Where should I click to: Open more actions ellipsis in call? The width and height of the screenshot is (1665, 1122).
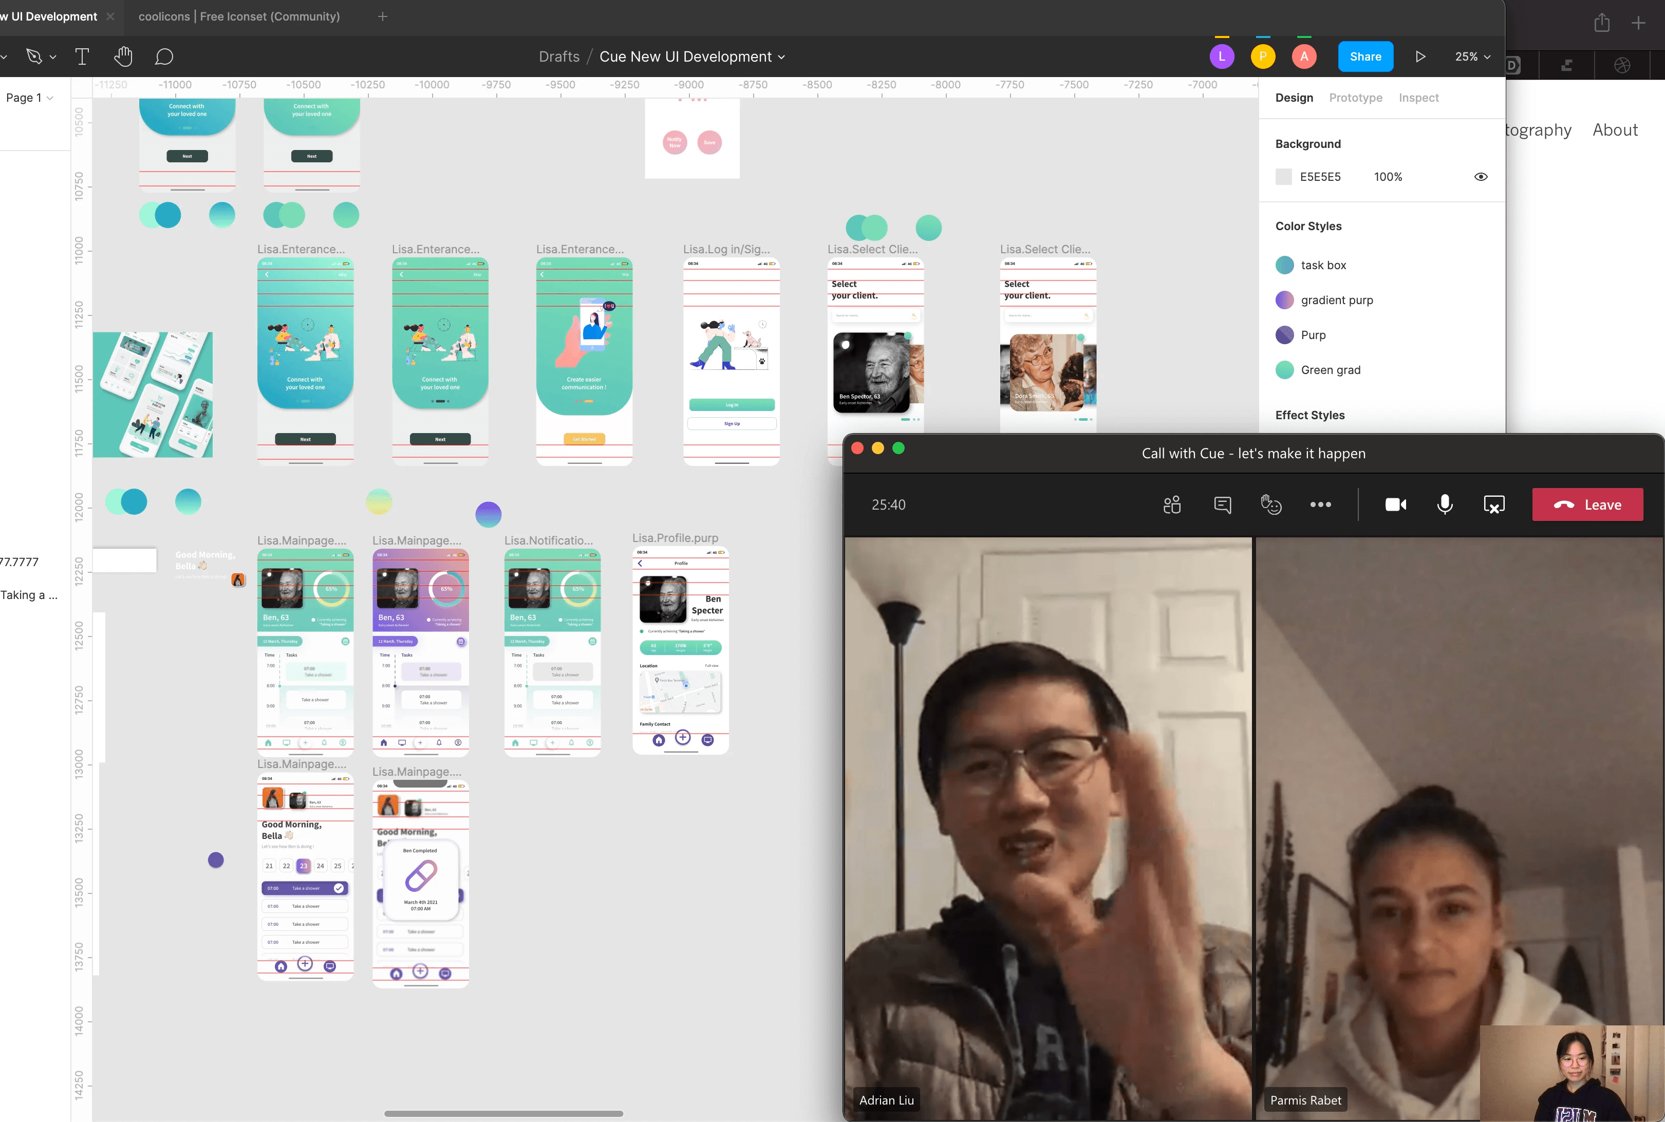click(x=1320, y=504)
